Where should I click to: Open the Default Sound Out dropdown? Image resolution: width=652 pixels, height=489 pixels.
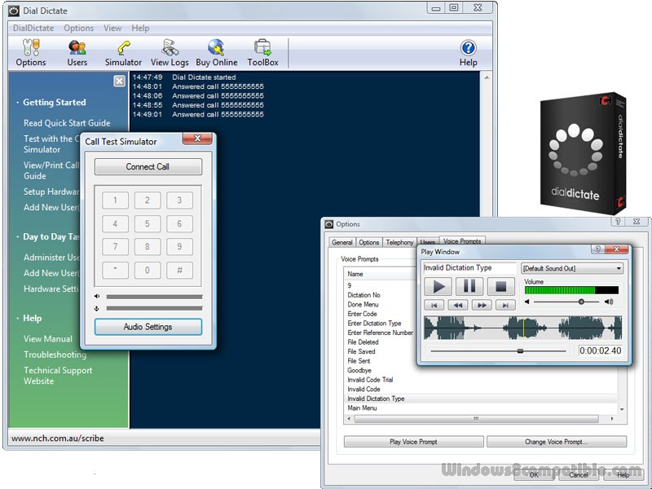[572, 268]
